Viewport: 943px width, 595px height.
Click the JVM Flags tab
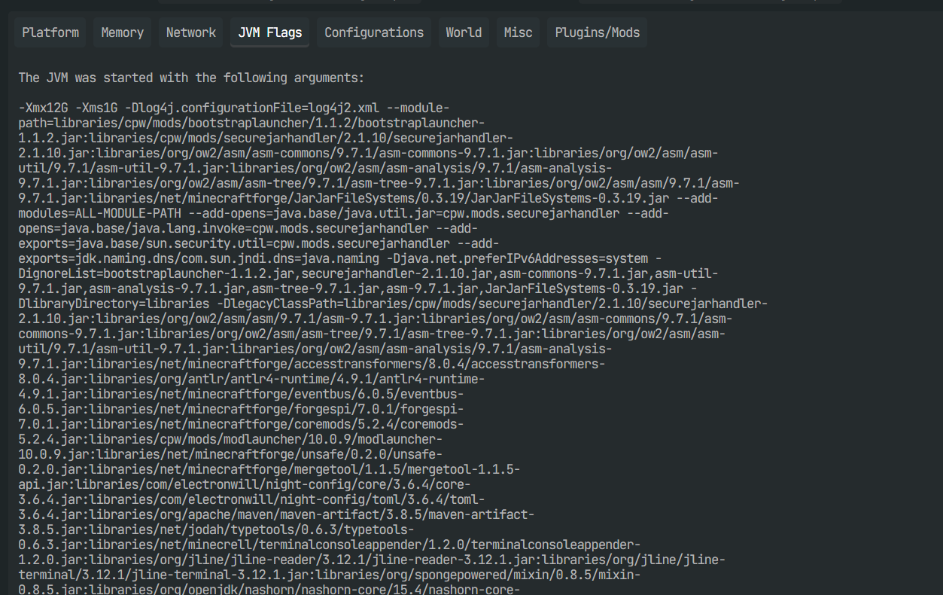pos(270,32)
